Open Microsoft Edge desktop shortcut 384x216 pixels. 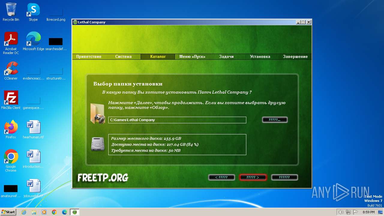(x=33, y=41)
